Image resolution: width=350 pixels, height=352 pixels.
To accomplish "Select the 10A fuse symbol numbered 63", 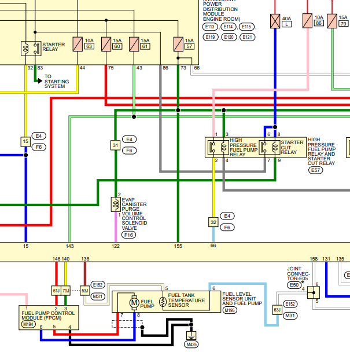I will pyautogui.click(x=78, y=44).
